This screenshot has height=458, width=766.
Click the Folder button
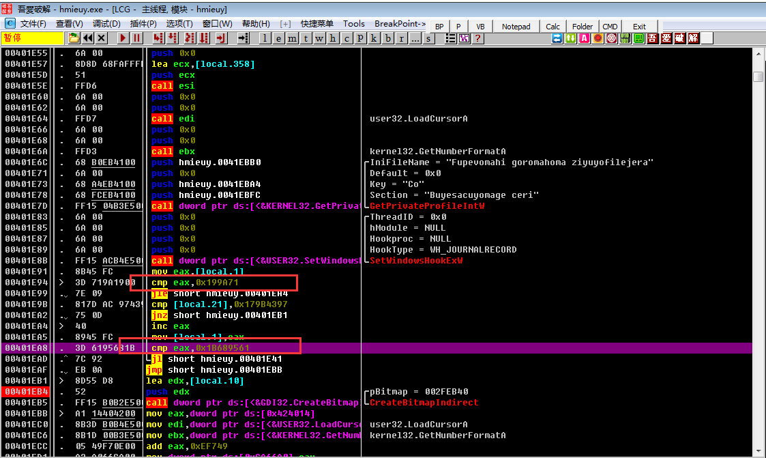point(583,27)
